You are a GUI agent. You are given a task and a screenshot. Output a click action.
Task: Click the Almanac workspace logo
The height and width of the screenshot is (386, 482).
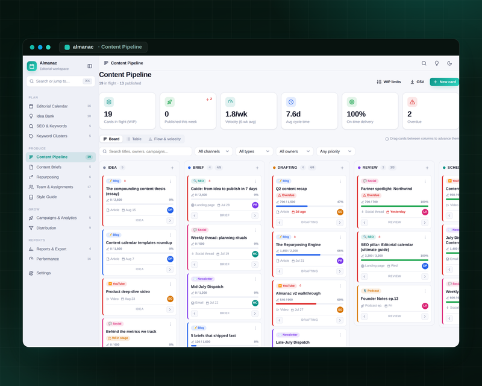(32, 66)
